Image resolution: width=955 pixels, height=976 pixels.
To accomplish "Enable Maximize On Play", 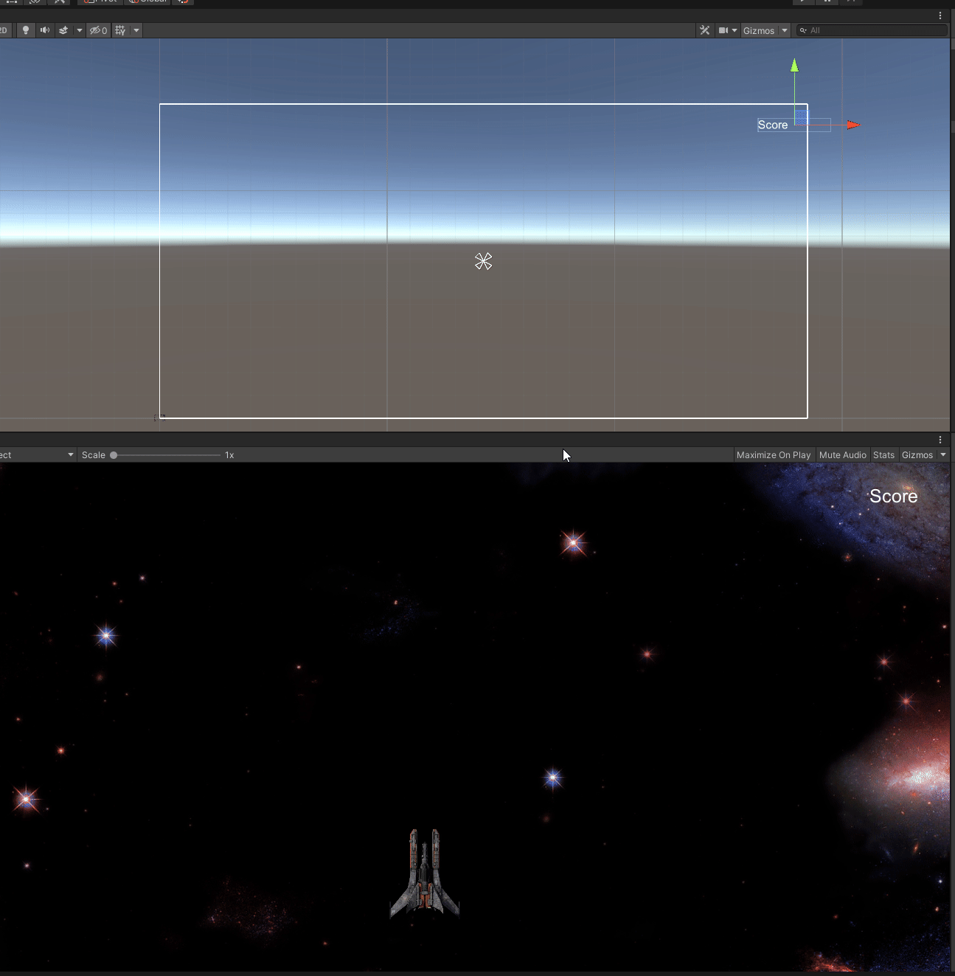I will pyautogui.click(x=774, y=454).
